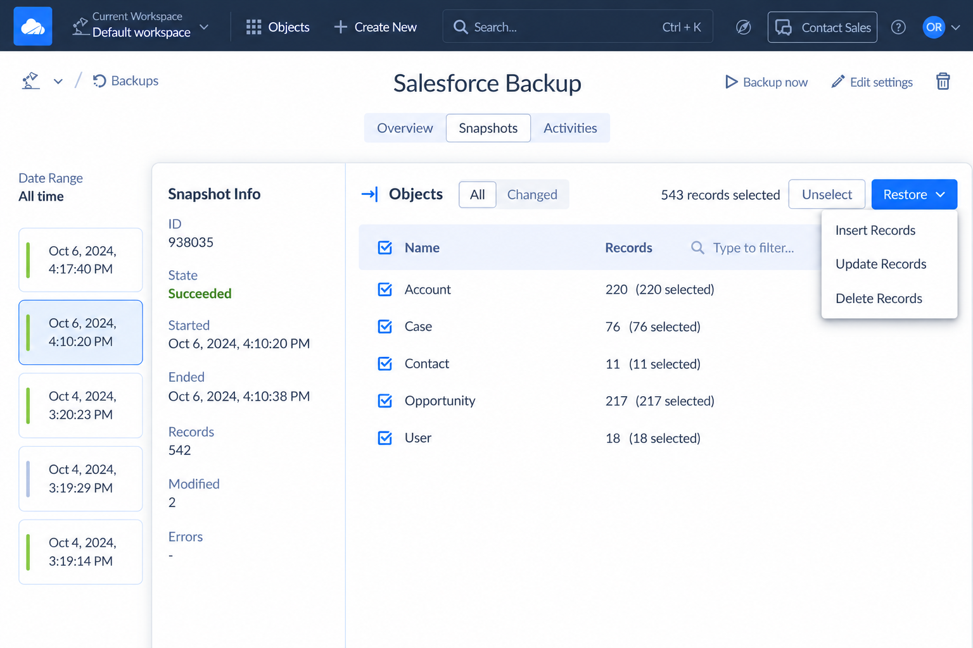Choose Insert Records from Restore menu

pos(889,230)
